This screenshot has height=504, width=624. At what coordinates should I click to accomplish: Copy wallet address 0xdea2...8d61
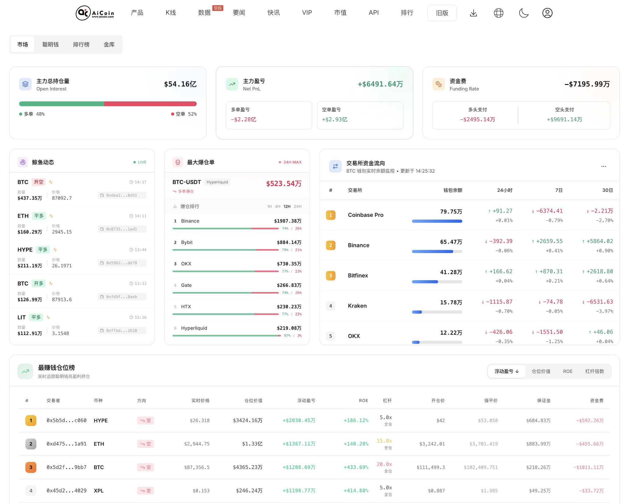tap(121, 195)
